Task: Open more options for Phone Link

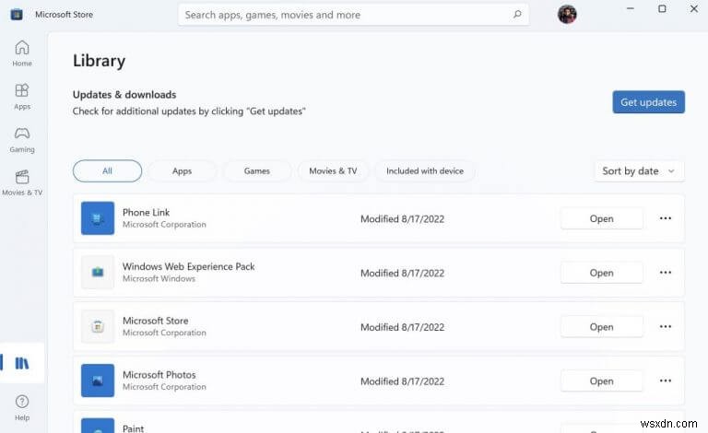Action: 666,218
